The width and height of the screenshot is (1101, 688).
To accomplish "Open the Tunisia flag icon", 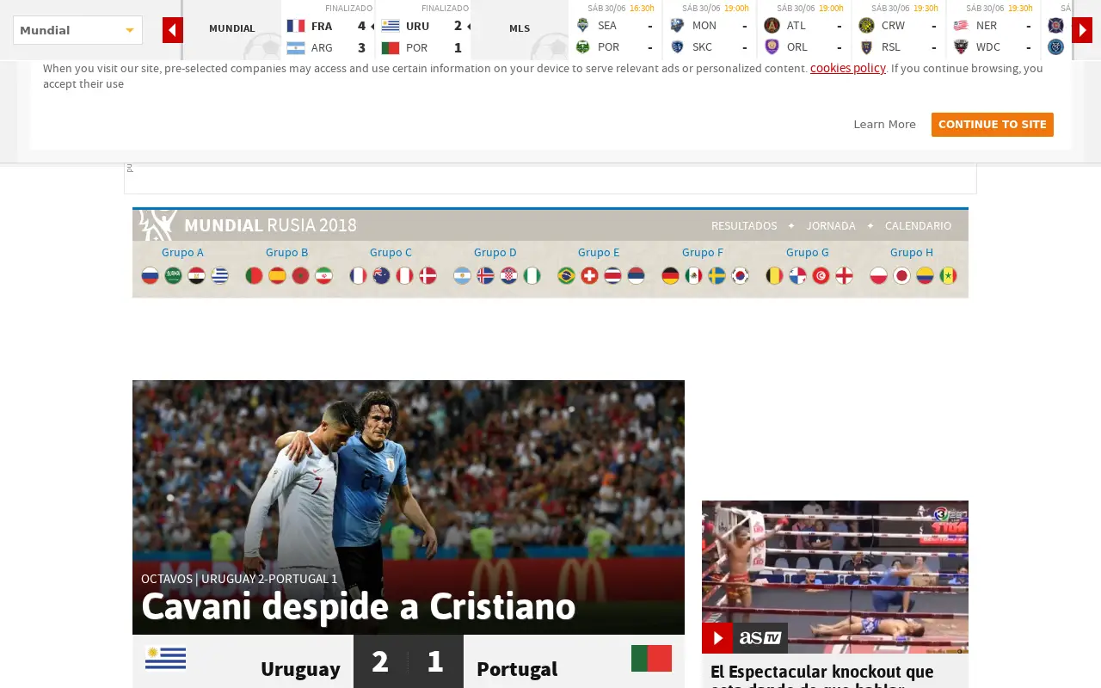I will [x=821, y=276].
